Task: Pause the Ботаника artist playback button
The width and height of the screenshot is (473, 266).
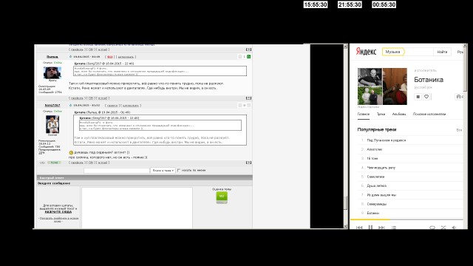Action: point(418,97)
